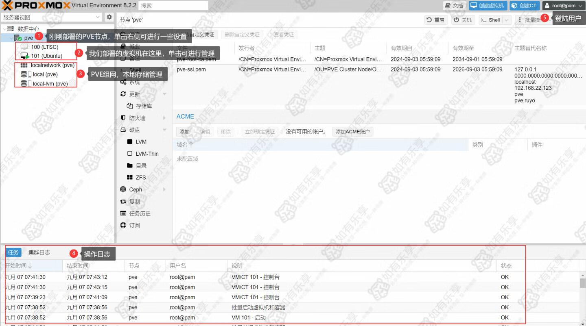This screenshot has height=326, width=586.
Task: Open the LVM-Thin disk menu
Action: [x=147, y=154]
